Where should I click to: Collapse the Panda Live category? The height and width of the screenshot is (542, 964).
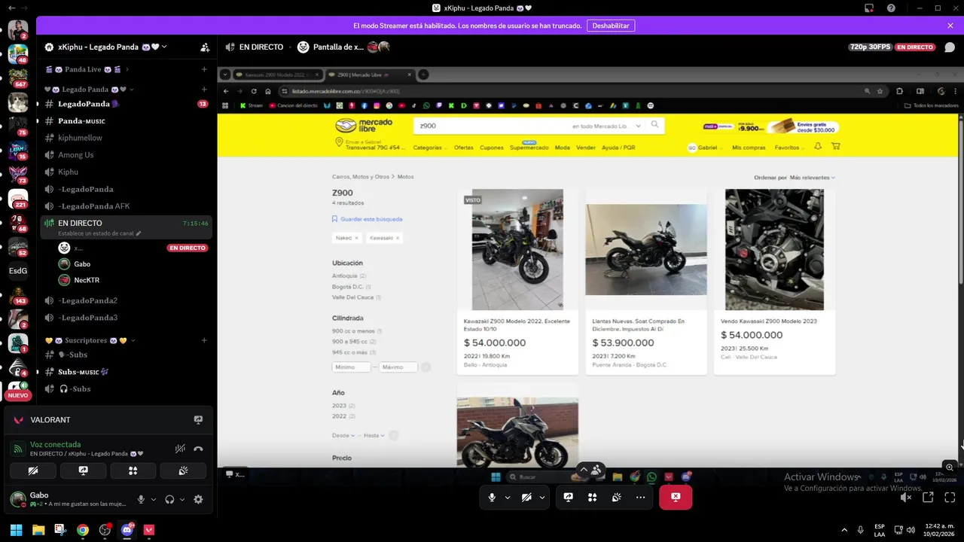pyautogui.click(x=87, y=69)
